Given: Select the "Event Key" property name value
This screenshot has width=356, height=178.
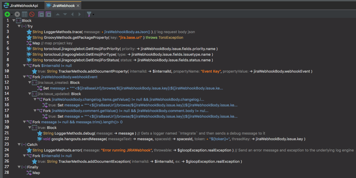Looking at the screenshot, I should (x=211, y=71).
